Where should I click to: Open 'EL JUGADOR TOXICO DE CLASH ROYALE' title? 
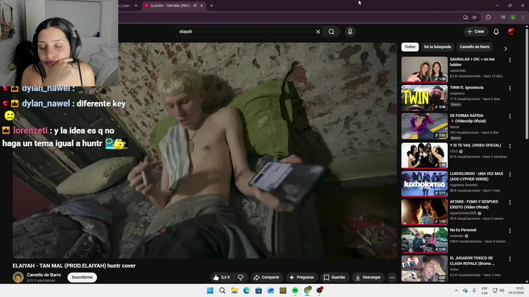point(472,261)
